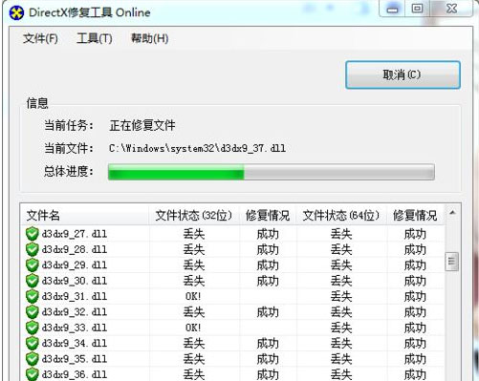
Task: Click the shield icon beside d3dx9_30.dll
Action: tap(33, 281)
